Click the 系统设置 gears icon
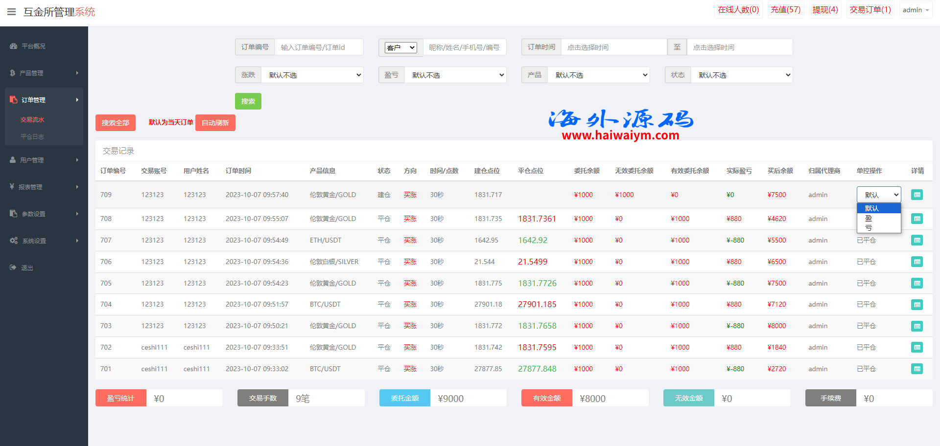This screenshot has height=446, width=940. point(14,241)
